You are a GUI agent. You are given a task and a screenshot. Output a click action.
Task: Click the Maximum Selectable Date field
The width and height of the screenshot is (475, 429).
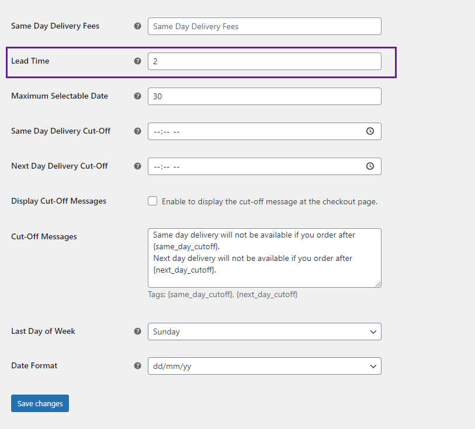coord(265,96)
